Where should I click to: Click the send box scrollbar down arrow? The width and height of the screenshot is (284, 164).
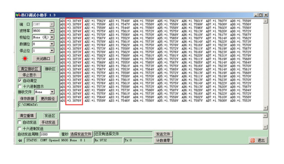point(265,127)
